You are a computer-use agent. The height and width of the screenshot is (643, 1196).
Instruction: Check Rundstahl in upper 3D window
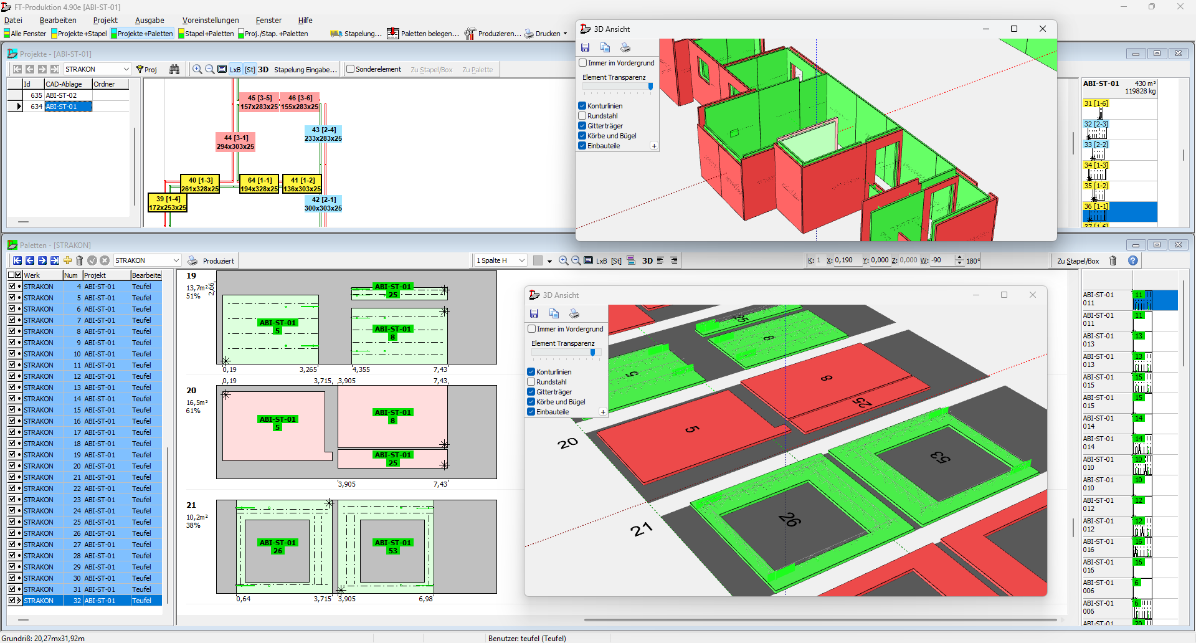pyautogui.click(x=582, y=116)
